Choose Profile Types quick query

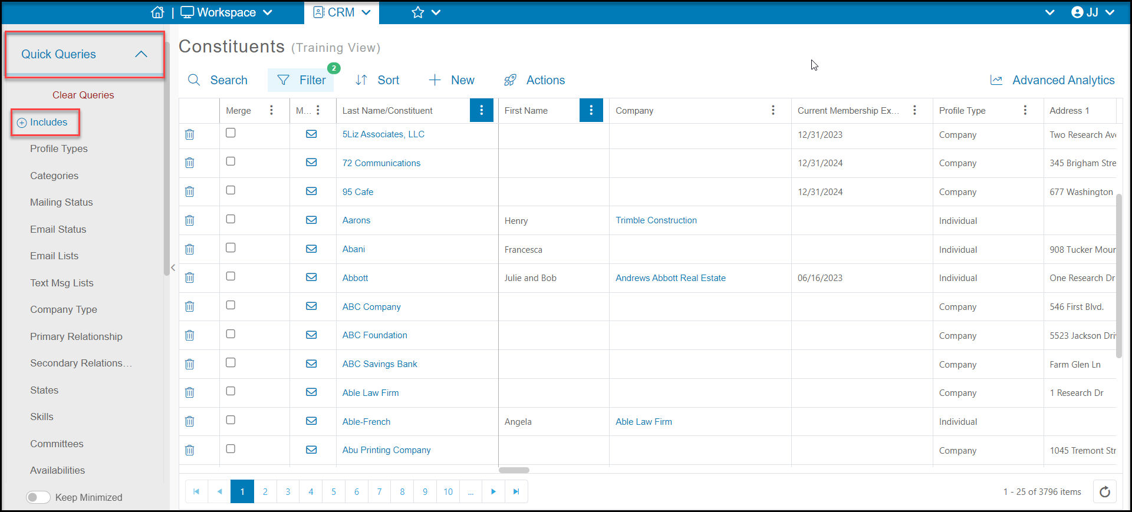59,148
